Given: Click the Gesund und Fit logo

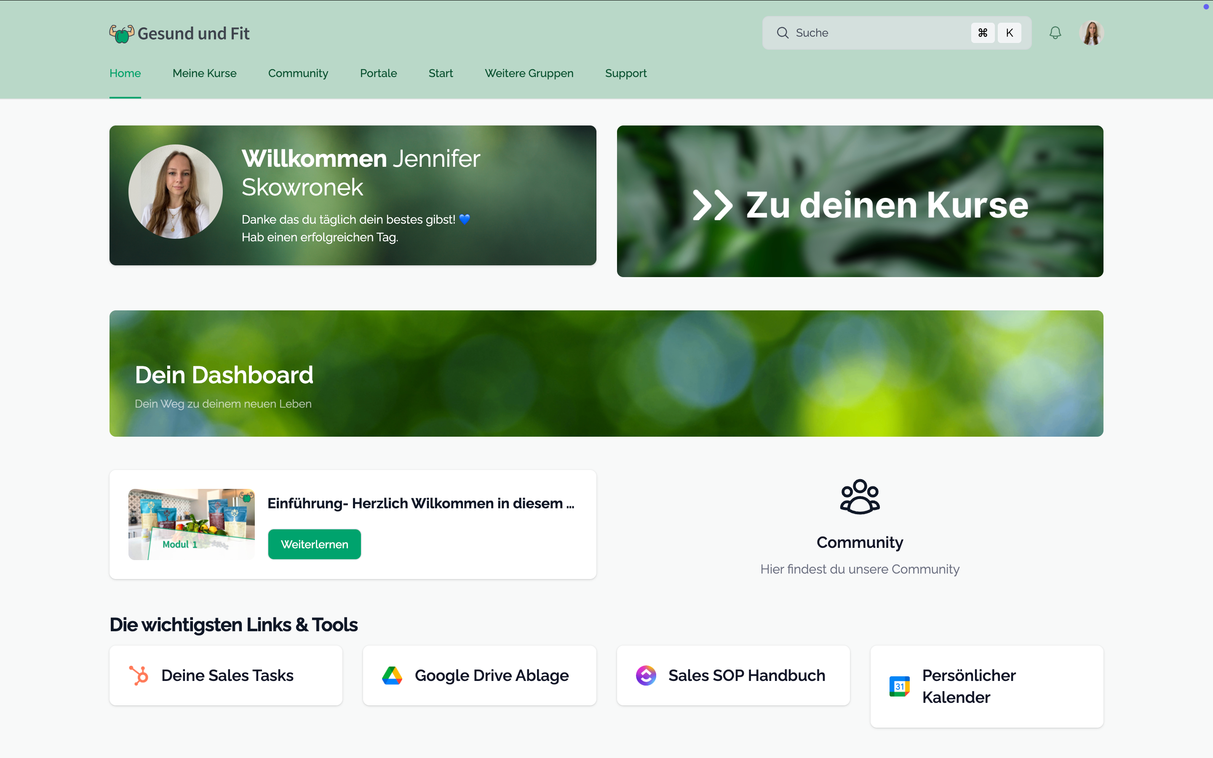Looking at the screenshot, I should click(x=179, y=34).
